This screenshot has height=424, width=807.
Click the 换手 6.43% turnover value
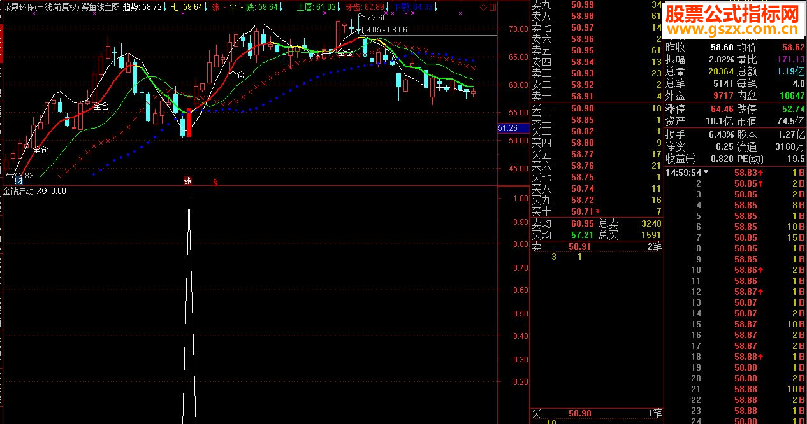click(x=720, y=134)
